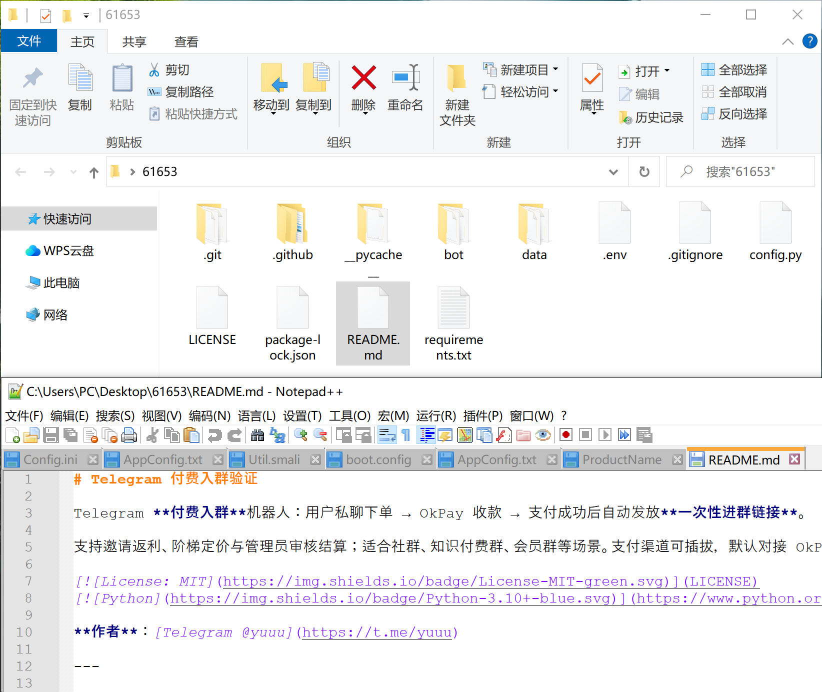This screenshot has width=822, height=692.
Task: Click the Zoom In magnifier icon
Action: point(300,435)
